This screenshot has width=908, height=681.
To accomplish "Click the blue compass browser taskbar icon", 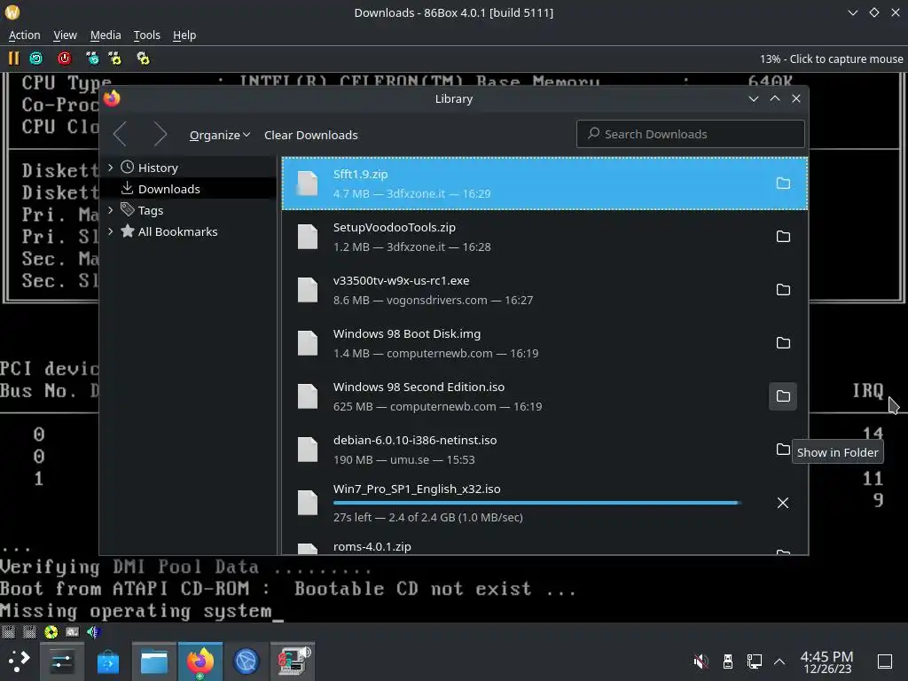I will click(247, 661).
